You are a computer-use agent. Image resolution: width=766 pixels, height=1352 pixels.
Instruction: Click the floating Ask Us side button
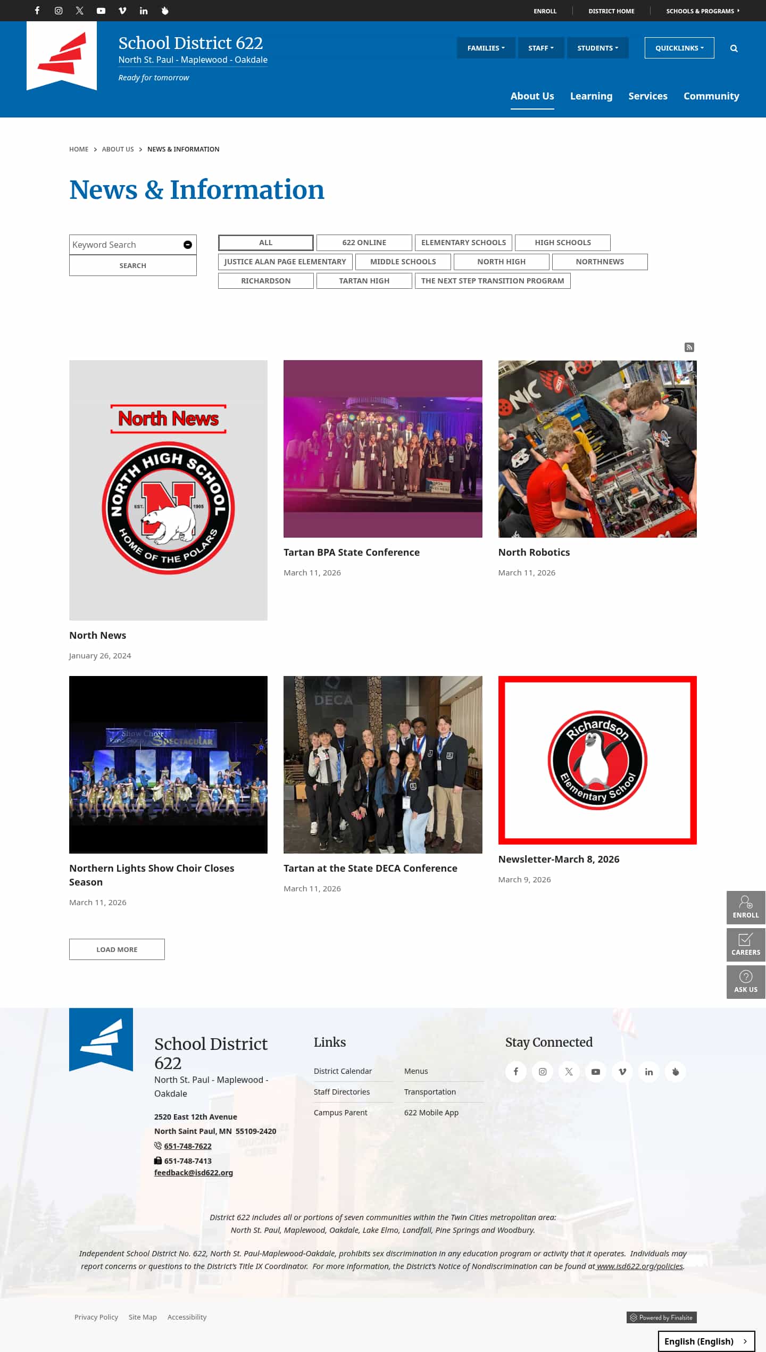(746, 982)
